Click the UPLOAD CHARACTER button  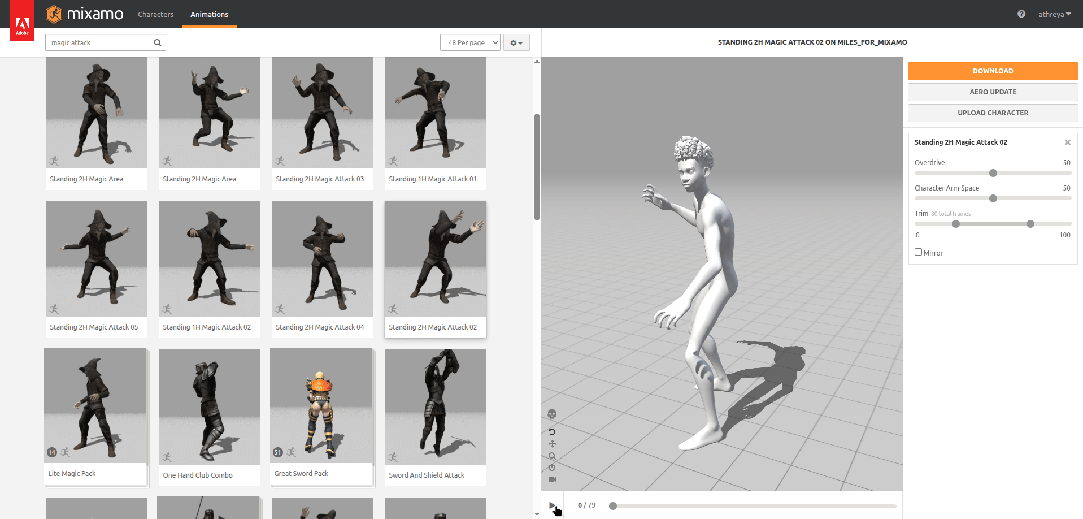993,113
